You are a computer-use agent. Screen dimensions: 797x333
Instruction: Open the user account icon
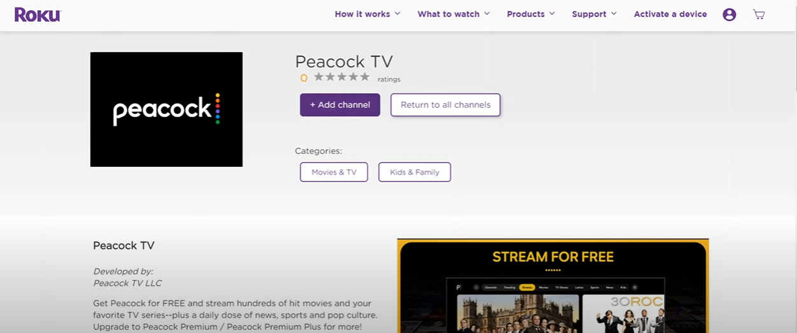730,15
